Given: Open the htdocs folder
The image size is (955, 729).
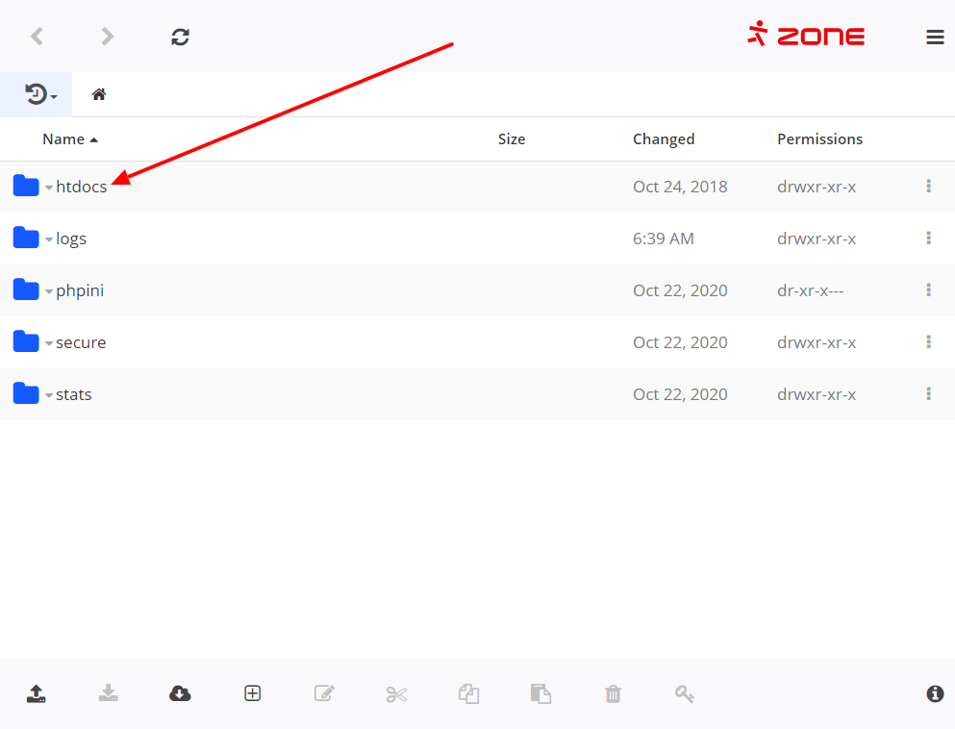Looking at the screenshot, I should click(x=82, y=187).
